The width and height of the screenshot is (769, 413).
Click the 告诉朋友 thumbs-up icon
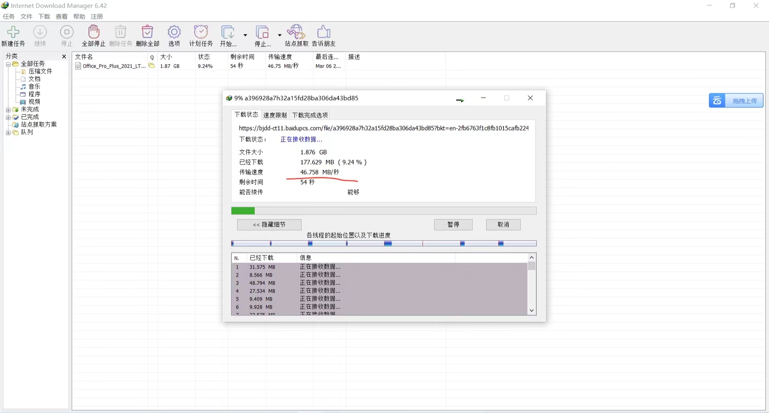click(x=324, y=32)
